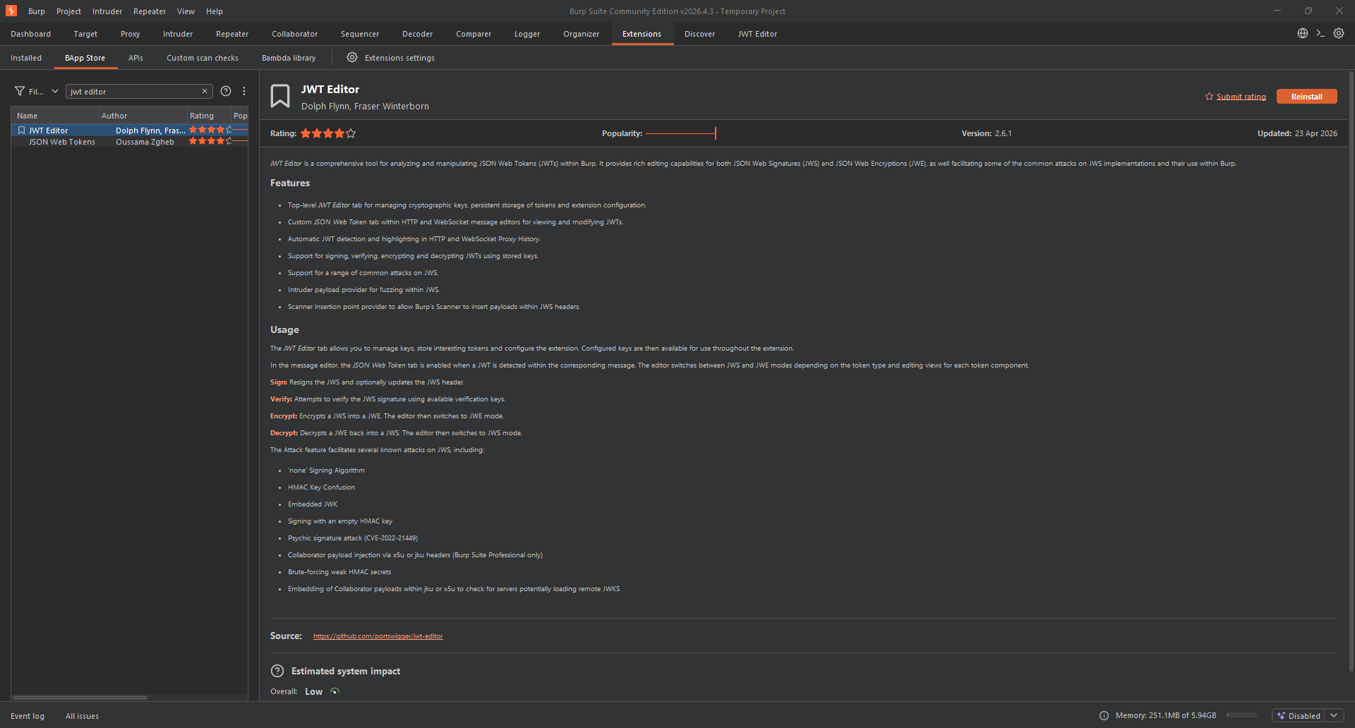Click the bookmark icon in JWT Editor row
The height and width of the screenshot is (728, 1355).
(x=22, y=131)
